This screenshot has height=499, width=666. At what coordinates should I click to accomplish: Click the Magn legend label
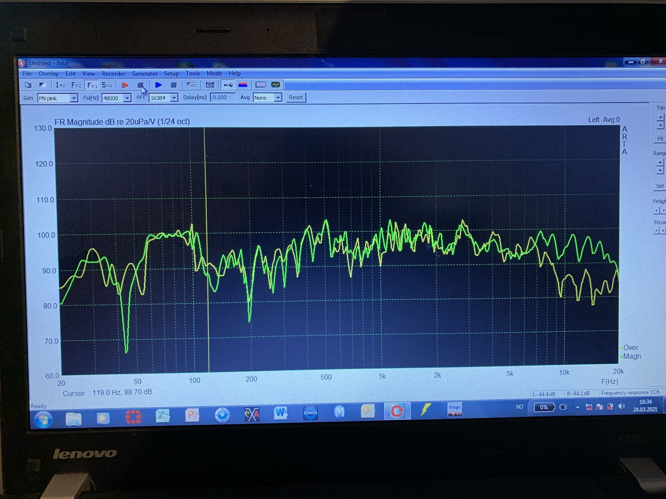632,356
